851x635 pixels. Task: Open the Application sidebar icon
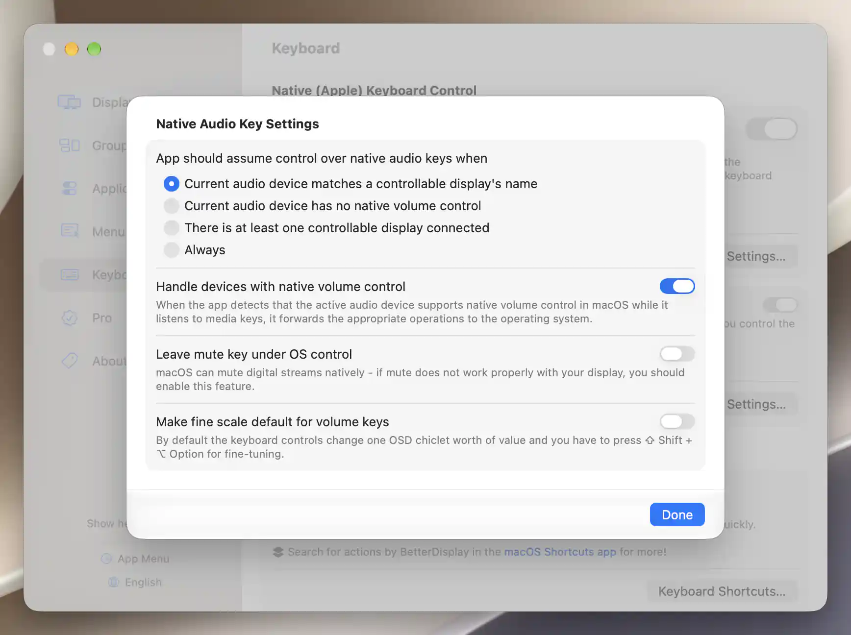pyautogui.click(x=69, y=189)
